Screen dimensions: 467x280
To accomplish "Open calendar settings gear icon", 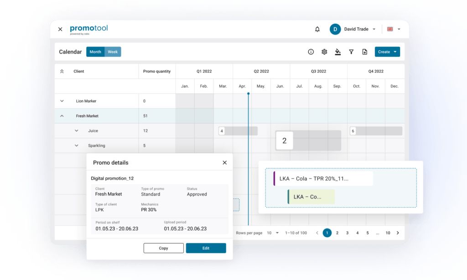I will 324,52.
